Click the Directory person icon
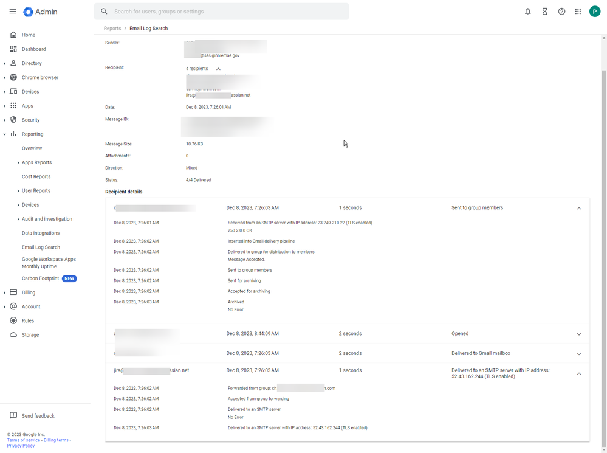Image resolution: width=607 pixels, height=453 pixels. [13, 63]
